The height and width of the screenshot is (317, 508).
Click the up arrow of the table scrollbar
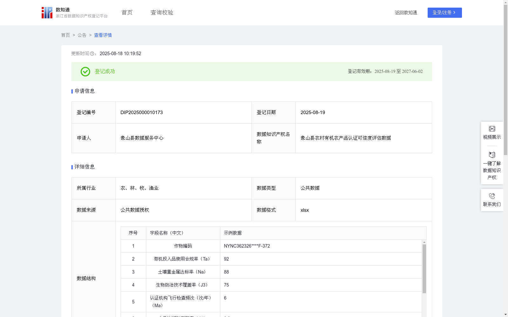[x=424, y=242]
